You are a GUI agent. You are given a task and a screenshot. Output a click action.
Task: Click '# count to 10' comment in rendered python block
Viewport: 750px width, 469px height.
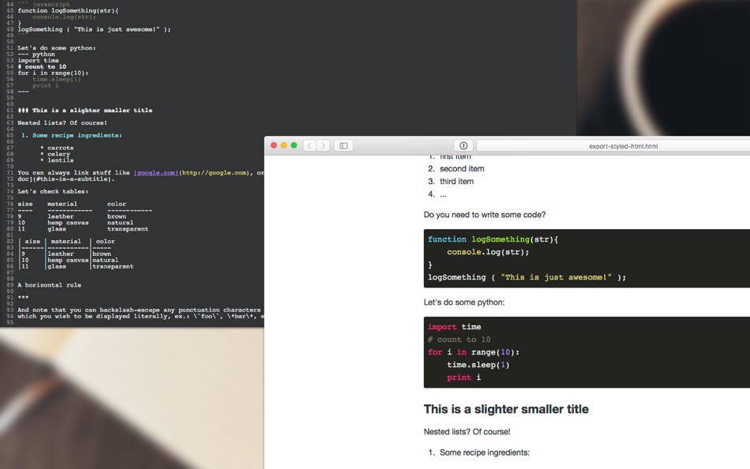pos(459,340)
